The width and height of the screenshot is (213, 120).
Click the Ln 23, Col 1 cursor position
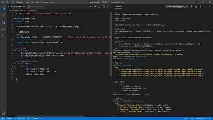pos(189,119)
